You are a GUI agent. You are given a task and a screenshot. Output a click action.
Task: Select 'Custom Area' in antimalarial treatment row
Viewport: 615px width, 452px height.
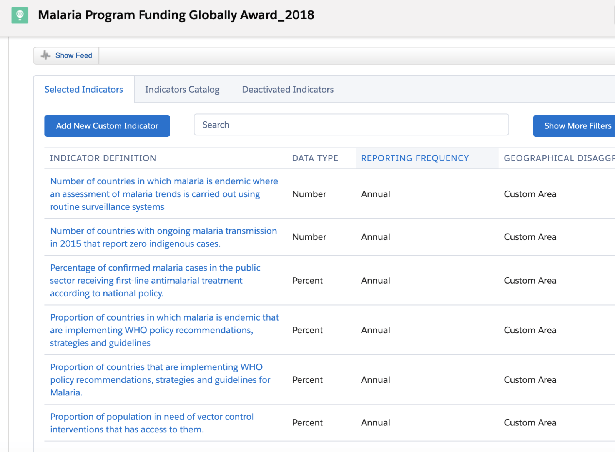tap(530, 281)
